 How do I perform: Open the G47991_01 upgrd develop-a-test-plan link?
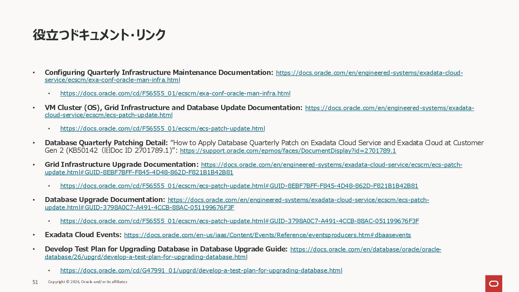click(x=201, y=271)
